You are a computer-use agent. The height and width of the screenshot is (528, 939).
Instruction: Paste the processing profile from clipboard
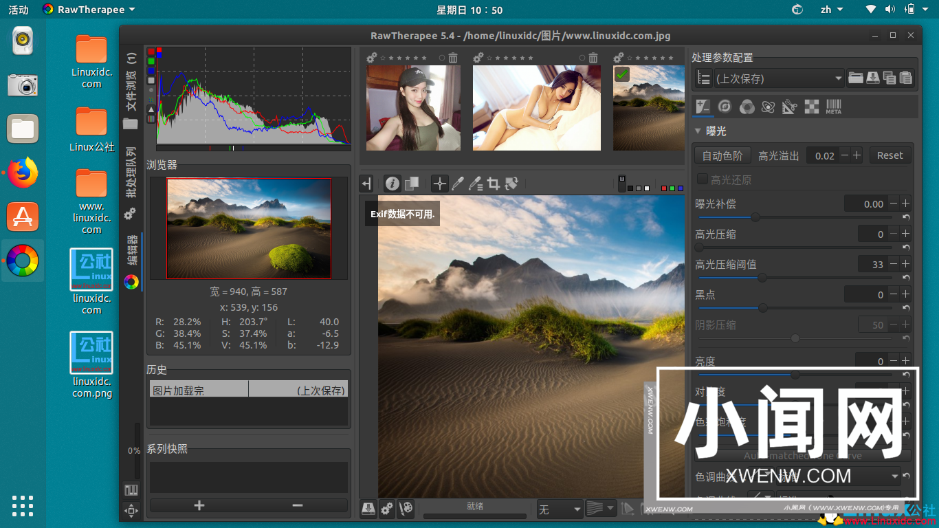[906, 78]
